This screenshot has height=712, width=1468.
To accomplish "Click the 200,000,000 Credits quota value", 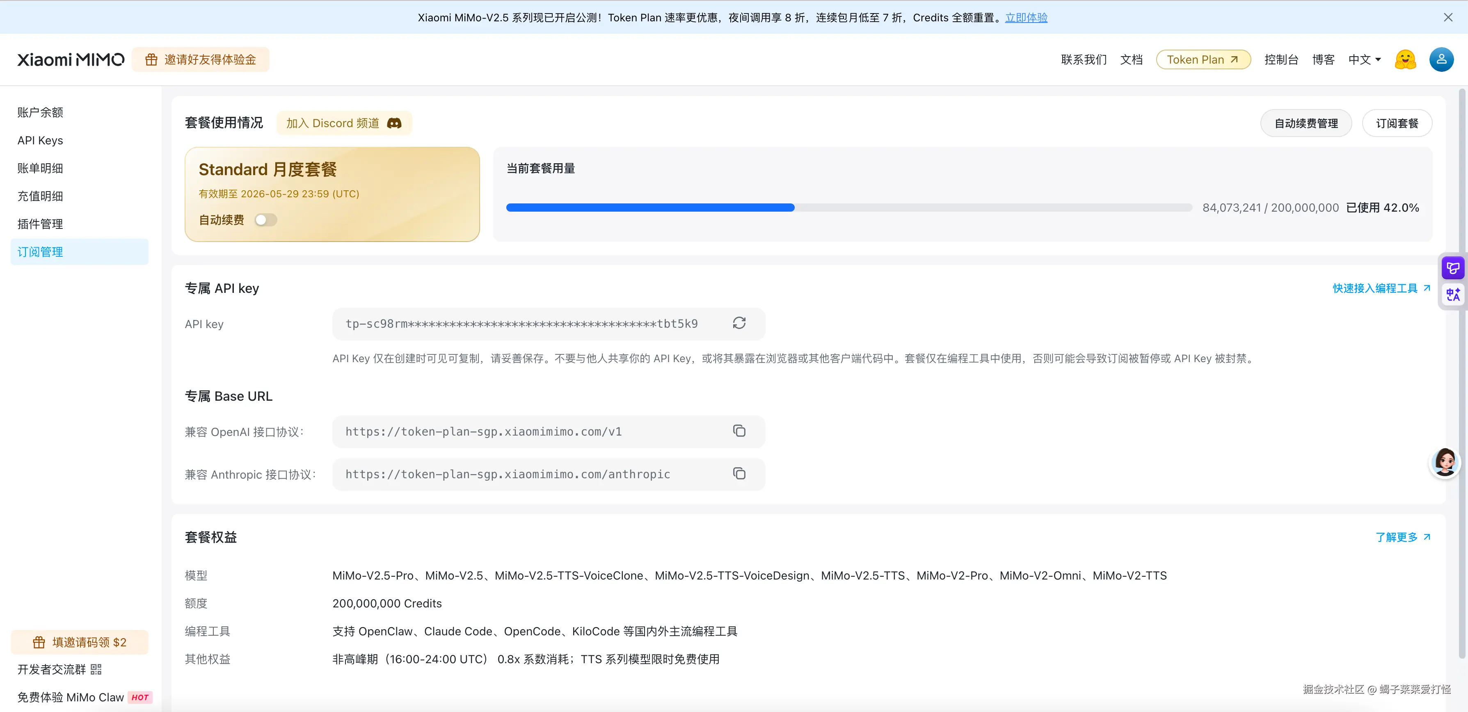I will coord(387,603).
